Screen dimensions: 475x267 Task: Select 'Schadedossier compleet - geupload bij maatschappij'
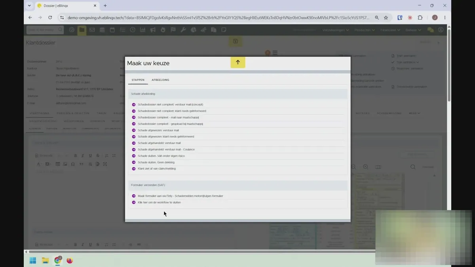point(170,124)
